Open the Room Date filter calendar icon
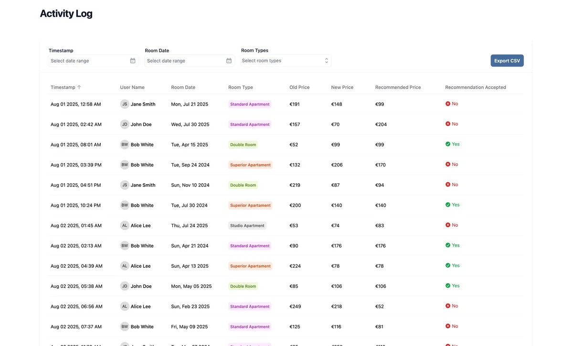573x346 pixels. pos(229,61)
